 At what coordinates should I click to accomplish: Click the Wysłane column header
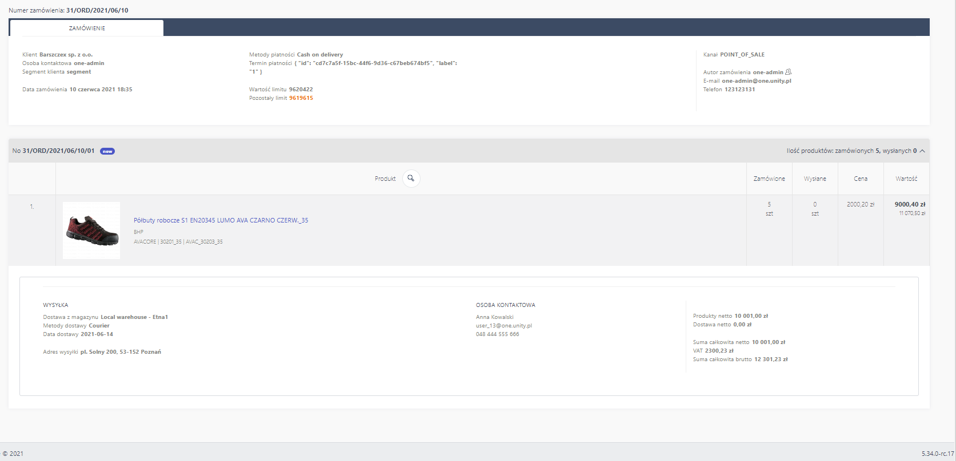pyautogui.click(x=815, y=179)
